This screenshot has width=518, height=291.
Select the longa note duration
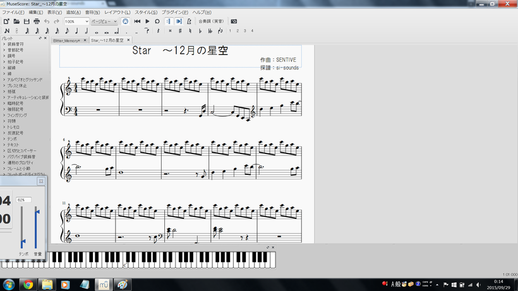pyautogui.click(x=116, y=32)
